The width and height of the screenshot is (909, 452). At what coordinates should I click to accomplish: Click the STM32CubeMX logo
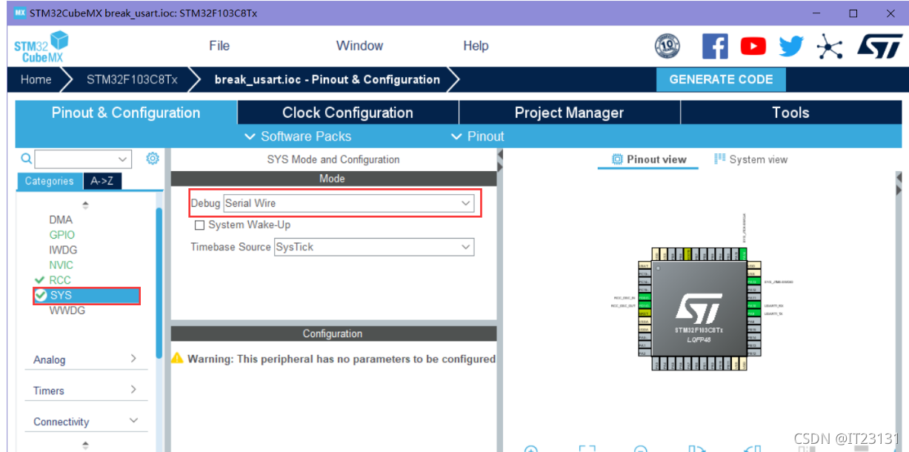41,47
